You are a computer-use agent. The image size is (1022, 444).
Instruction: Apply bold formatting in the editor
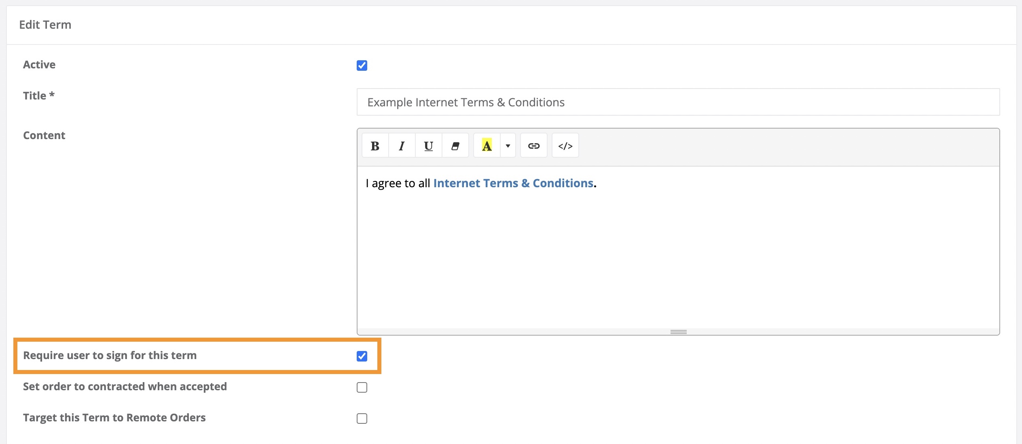[375, 145]
